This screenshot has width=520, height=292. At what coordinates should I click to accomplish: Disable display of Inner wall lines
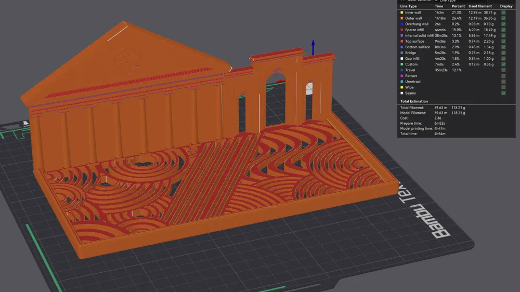(x=503, y=12)
